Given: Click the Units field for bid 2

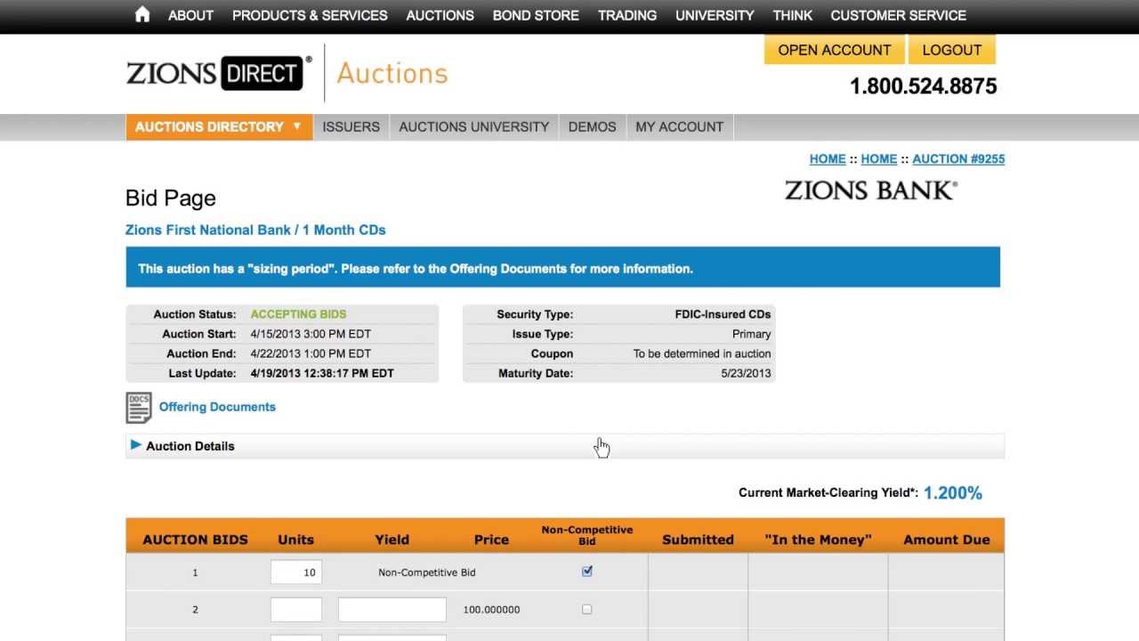Looking at the screenshot, I should click(x=295, y=610).
